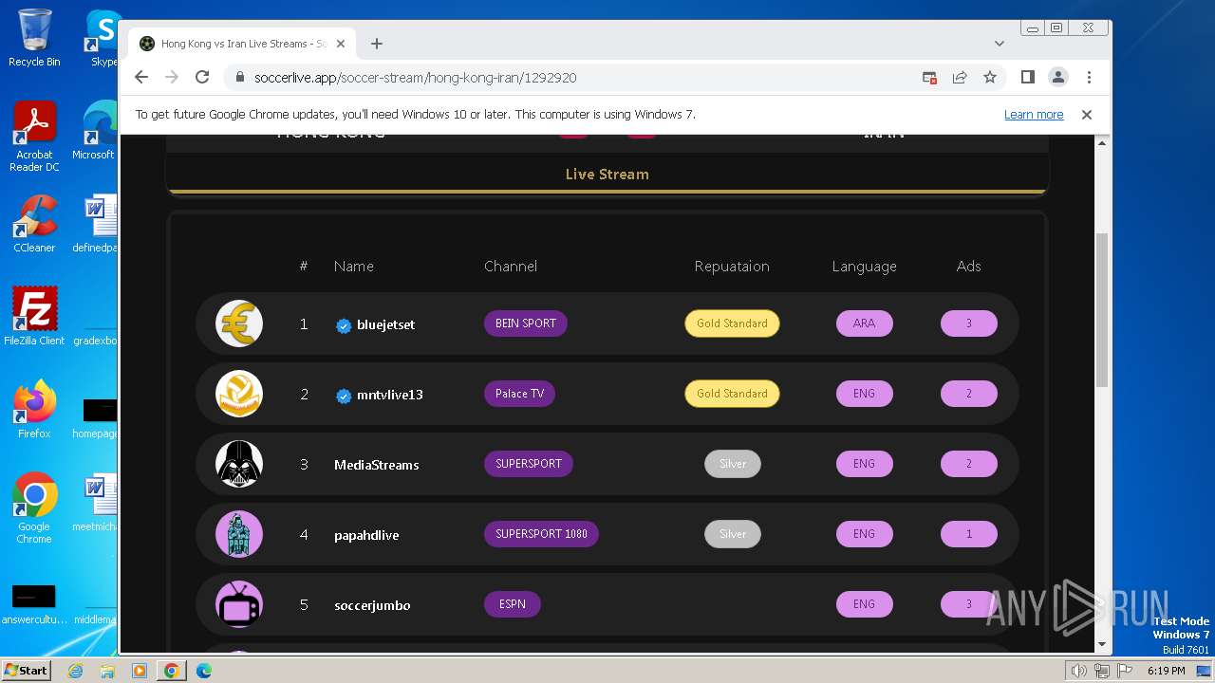Click the SUPERSPORT channel badge for MediaStreams
This screenshot has width=1215, height=683.
tap(529, 464)
